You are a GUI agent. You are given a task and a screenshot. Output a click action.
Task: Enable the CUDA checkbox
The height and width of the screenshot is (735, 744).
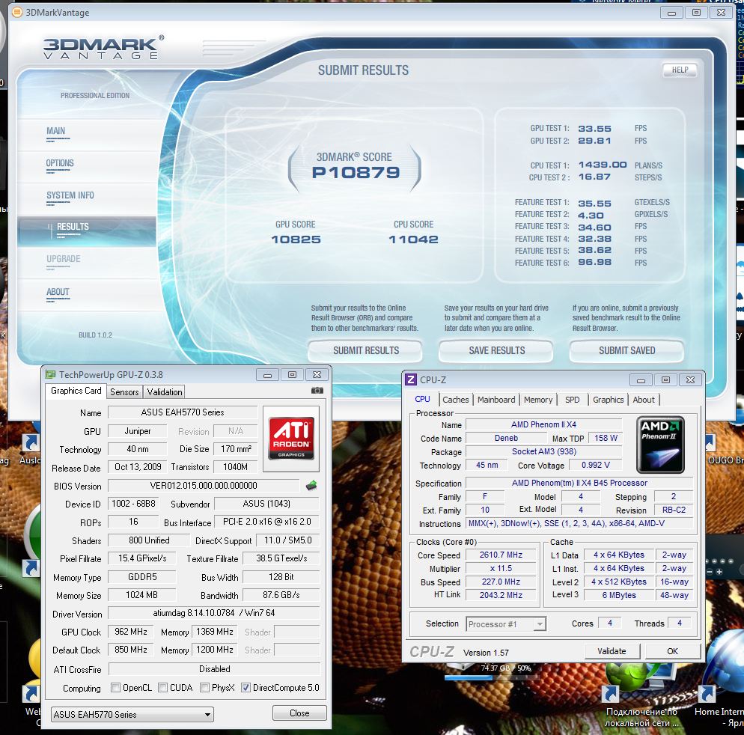click(162, 687)
